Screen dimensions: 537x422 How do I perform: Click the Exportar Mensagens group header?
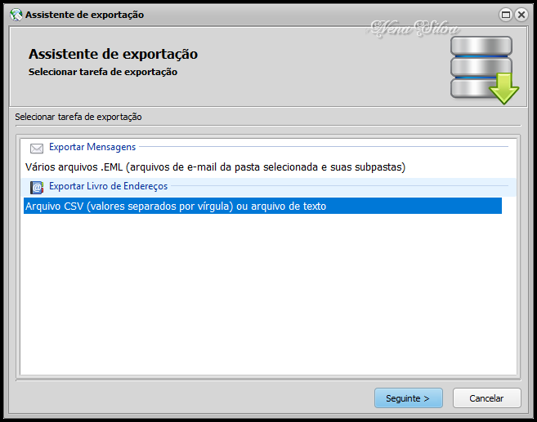92,147
